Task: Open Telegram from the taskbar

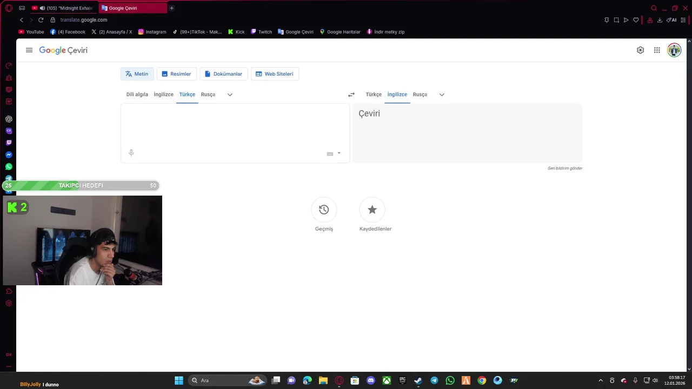Action: pyautogui.click(x=434, y=380)
